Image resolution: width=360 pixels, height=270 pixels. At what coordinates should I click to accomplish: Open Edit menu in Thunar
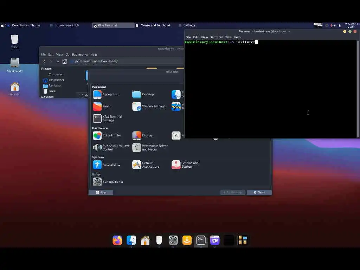pyautogui.click(x=51, y=54)
